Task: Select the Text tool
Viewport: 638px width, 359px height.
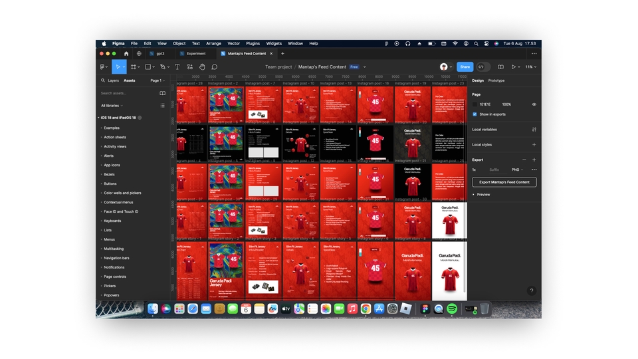Action: coord(177,66)
